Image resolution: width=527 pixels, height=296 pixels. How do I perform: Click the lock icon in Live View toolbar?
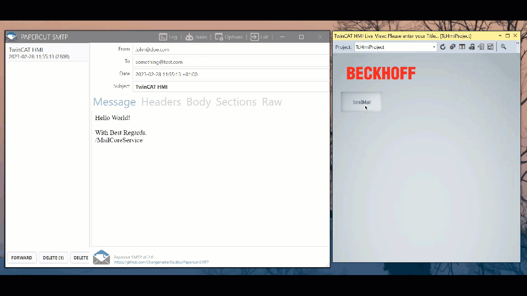pyautogui.click(x=471, y=47)
